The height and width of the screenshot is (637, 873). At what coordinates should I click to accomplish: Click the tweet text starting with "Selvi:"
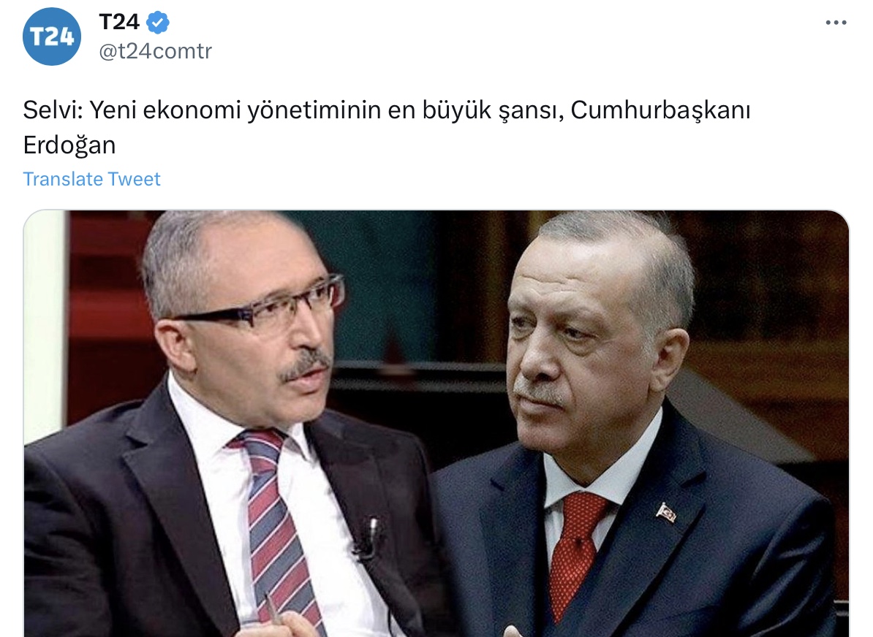[386, 127]
